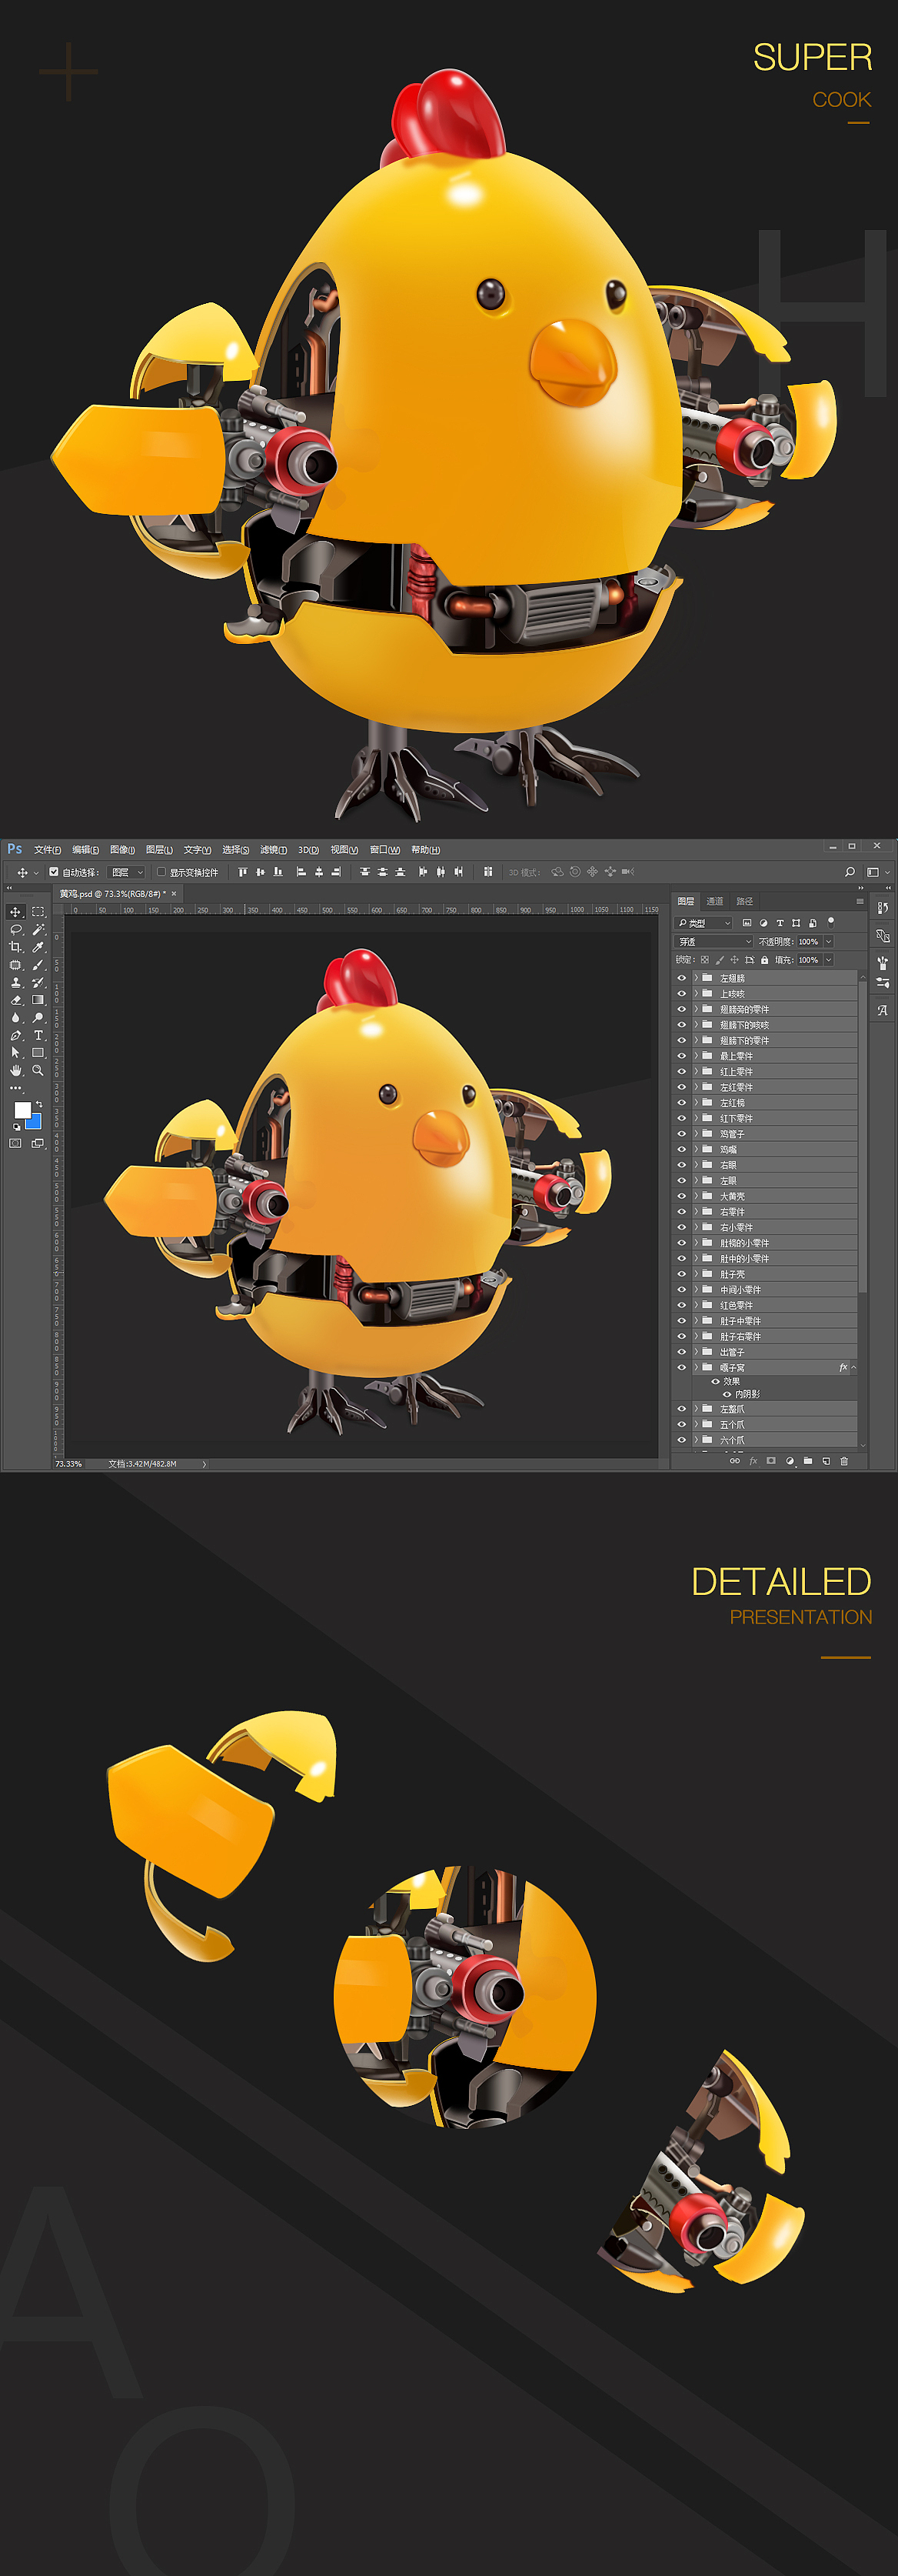Select the Crop tool
This screenshot has width=898, height=2576.
[x=15, y=947]
